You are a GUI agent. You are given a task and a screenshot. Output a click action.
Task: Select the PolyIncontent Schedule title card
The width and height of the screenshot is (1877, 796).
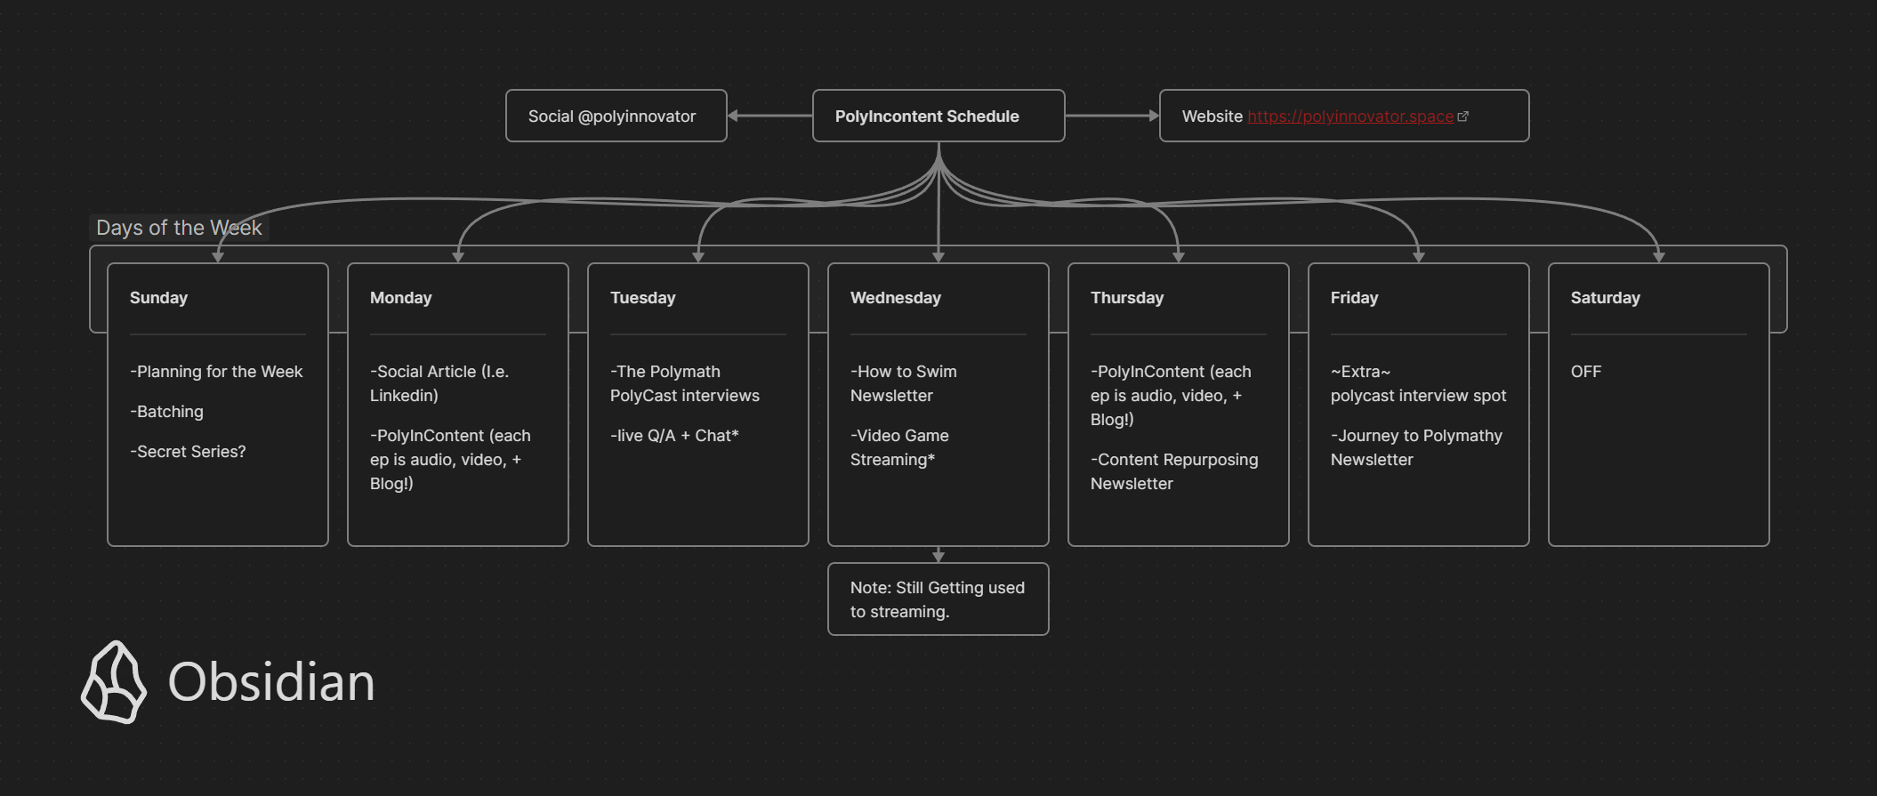(938, 117)
